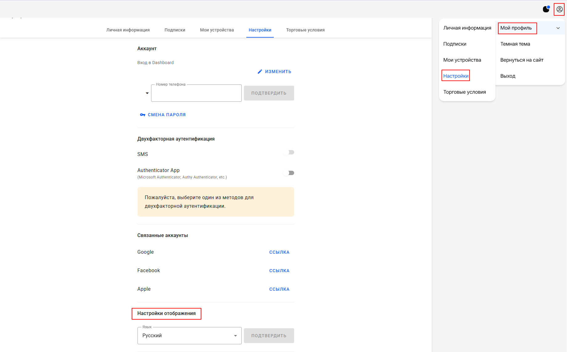
Task: Click the Связанные аккаунты heading
Action: tap(162, 235)
